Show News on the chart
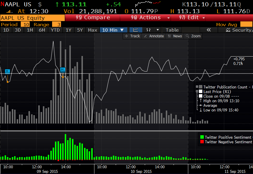253x174 pixels. pyautogui.click(x=175, y=36)
